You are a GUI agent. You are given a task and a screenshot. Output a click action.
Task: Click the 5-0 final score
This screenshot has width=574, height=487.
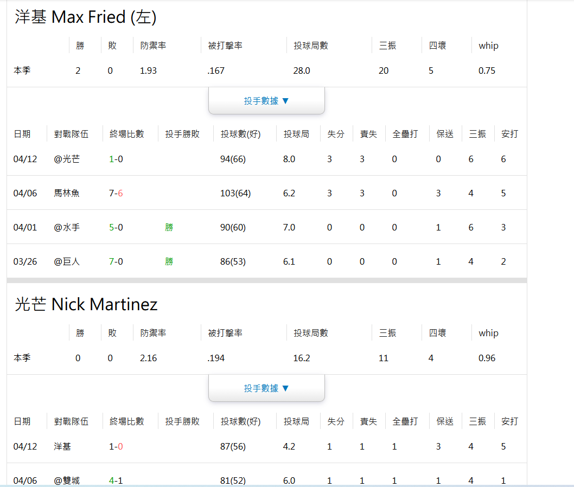(116, 227)
